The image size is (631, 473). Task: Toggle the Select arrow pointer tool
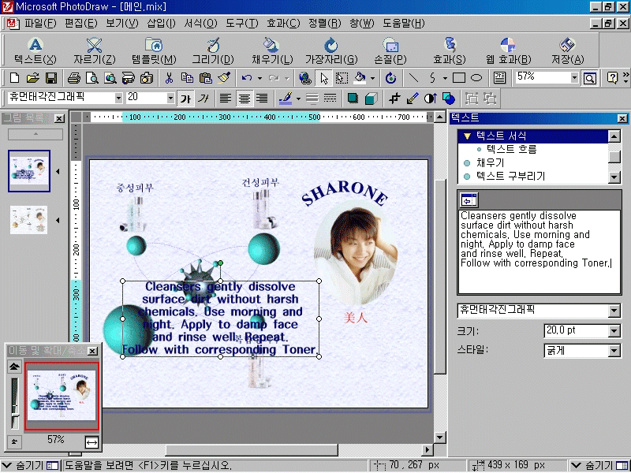[x=324, y=77]
